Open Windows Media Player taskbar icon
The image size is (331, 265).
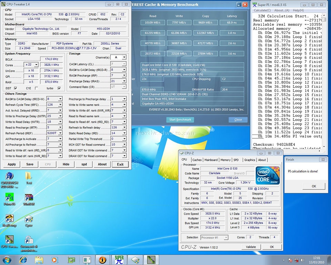tap(54, 260)
